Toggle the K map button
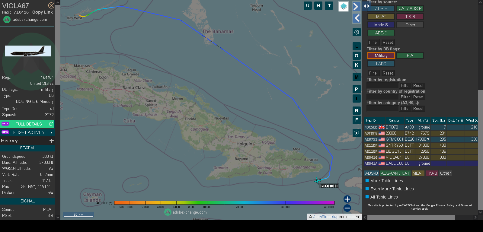483x232 pixels. (357, 65)
